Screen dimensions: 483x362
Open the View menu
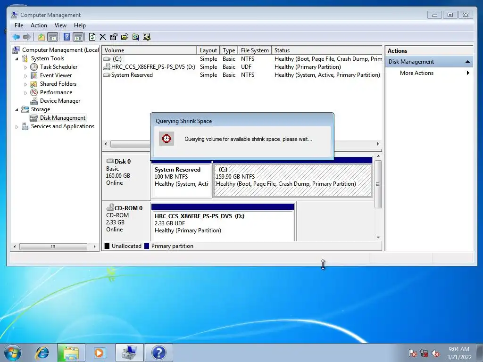(60, 25)
